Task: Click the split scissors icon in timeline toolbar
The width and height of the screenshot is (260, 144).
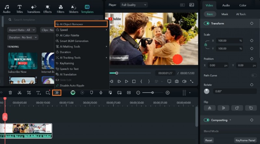Action: tap(19, 93)
